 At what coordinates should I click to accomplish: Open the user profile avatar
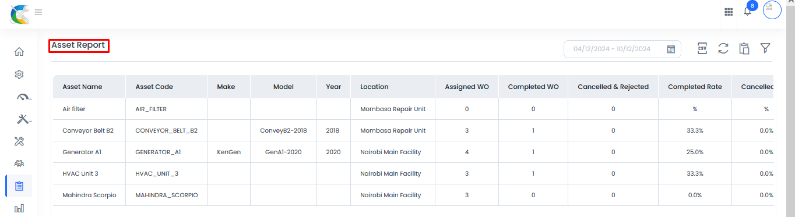[772, 10]
